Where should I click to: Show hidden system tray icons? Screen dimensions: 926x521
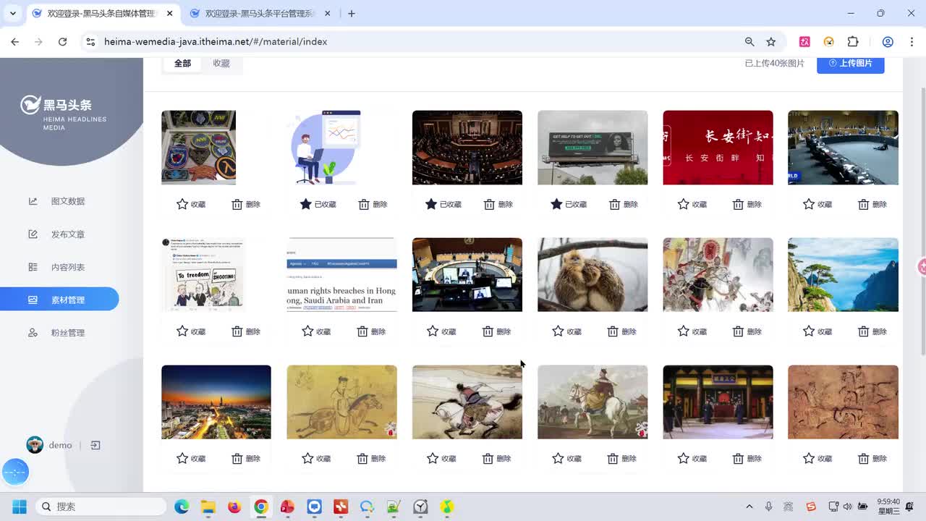coord(749,507)
